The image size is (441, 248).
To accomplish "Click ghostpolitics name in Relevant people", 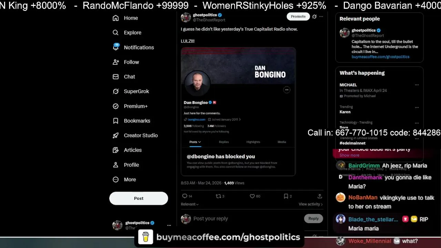I will pos(363,30).
